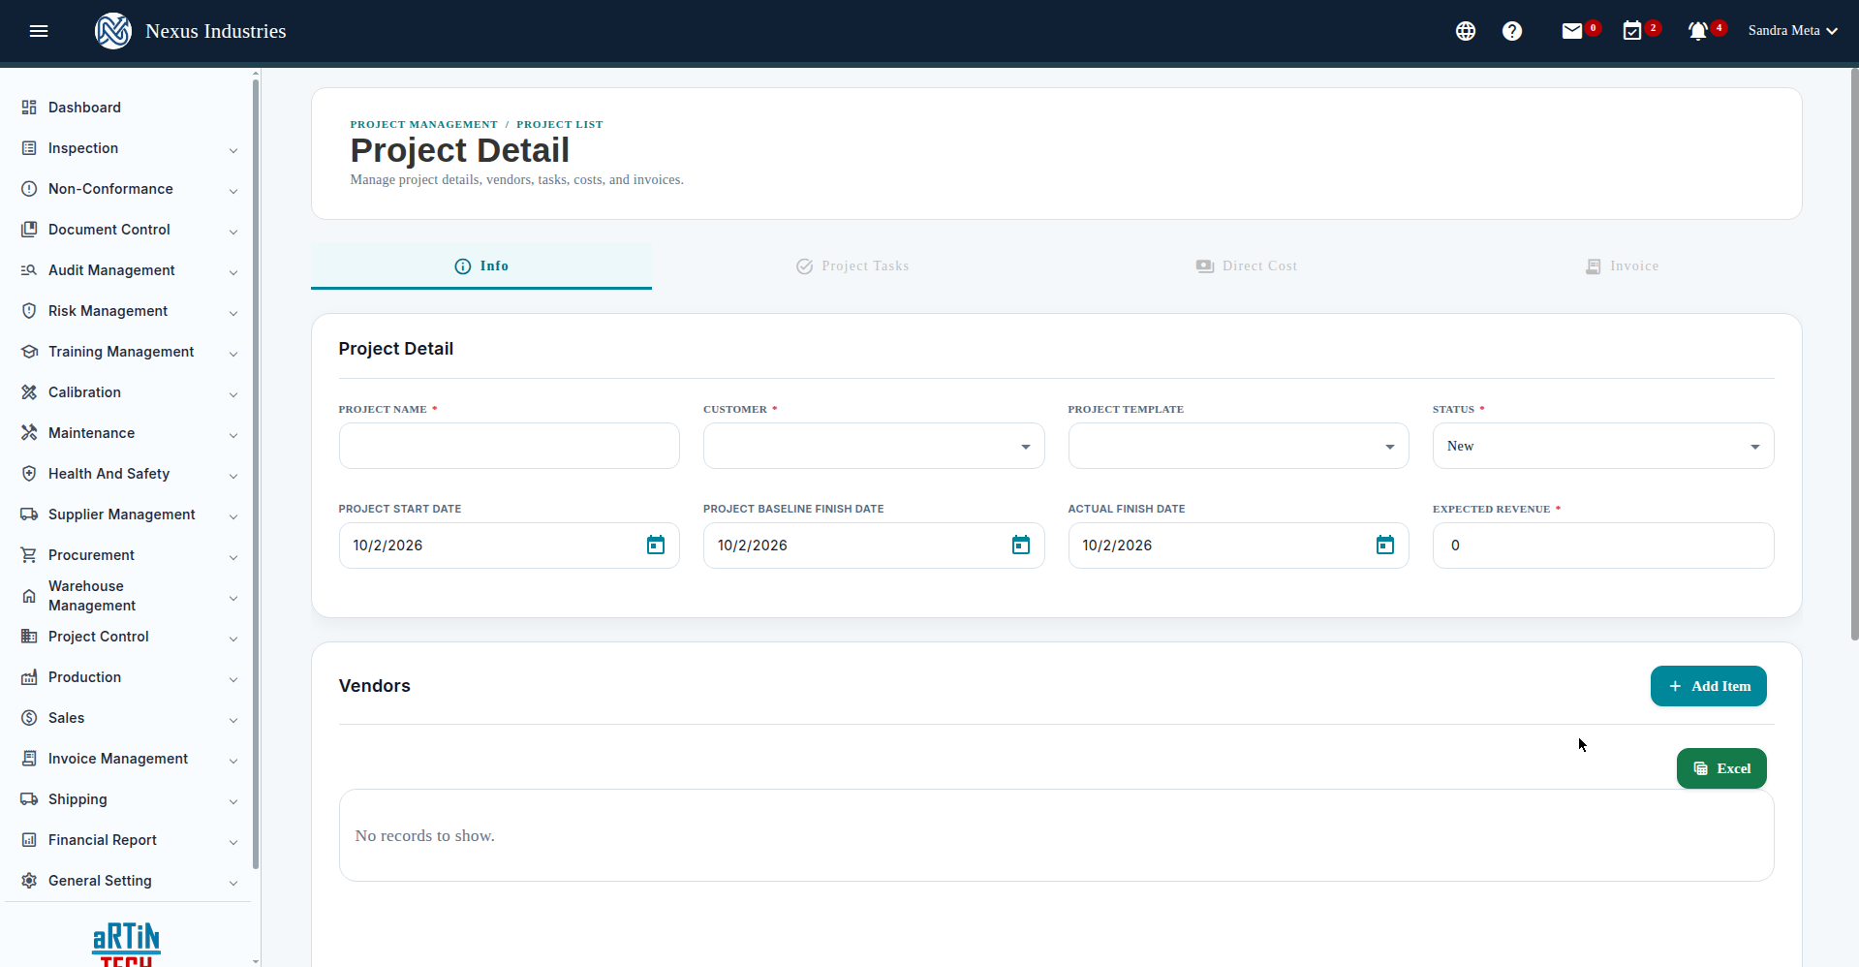Open the notifications bell icon
1859x967 pixels.
click(1698, 31)
